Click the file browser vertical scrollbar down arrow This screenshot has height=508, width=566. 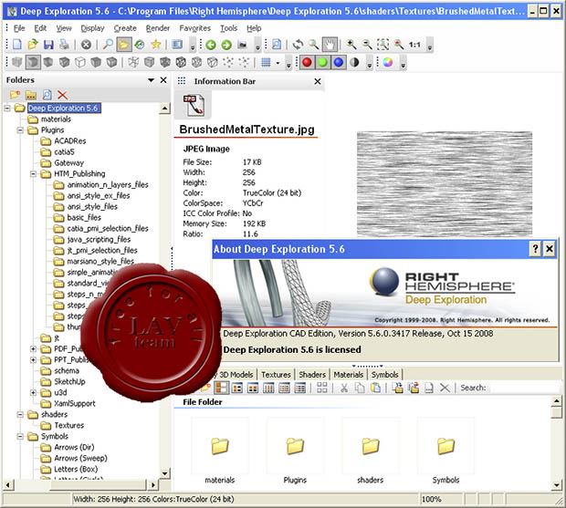pyautogui.click(x=556, y=485)
